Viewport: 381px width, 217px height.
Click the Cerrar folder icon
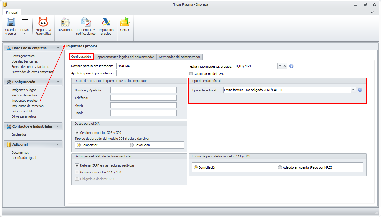point(125,22)
